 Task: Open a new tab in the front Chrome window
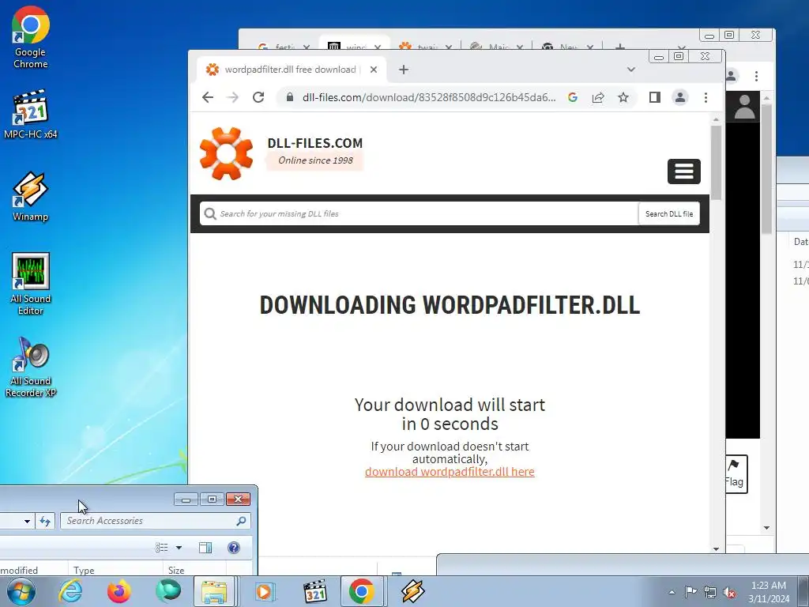[404, 70]
